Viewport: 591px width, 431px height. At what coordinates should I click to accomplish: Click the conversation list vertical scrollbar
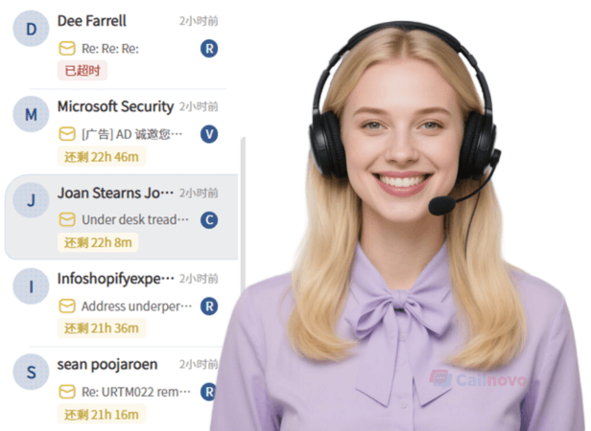coord(243,215)
